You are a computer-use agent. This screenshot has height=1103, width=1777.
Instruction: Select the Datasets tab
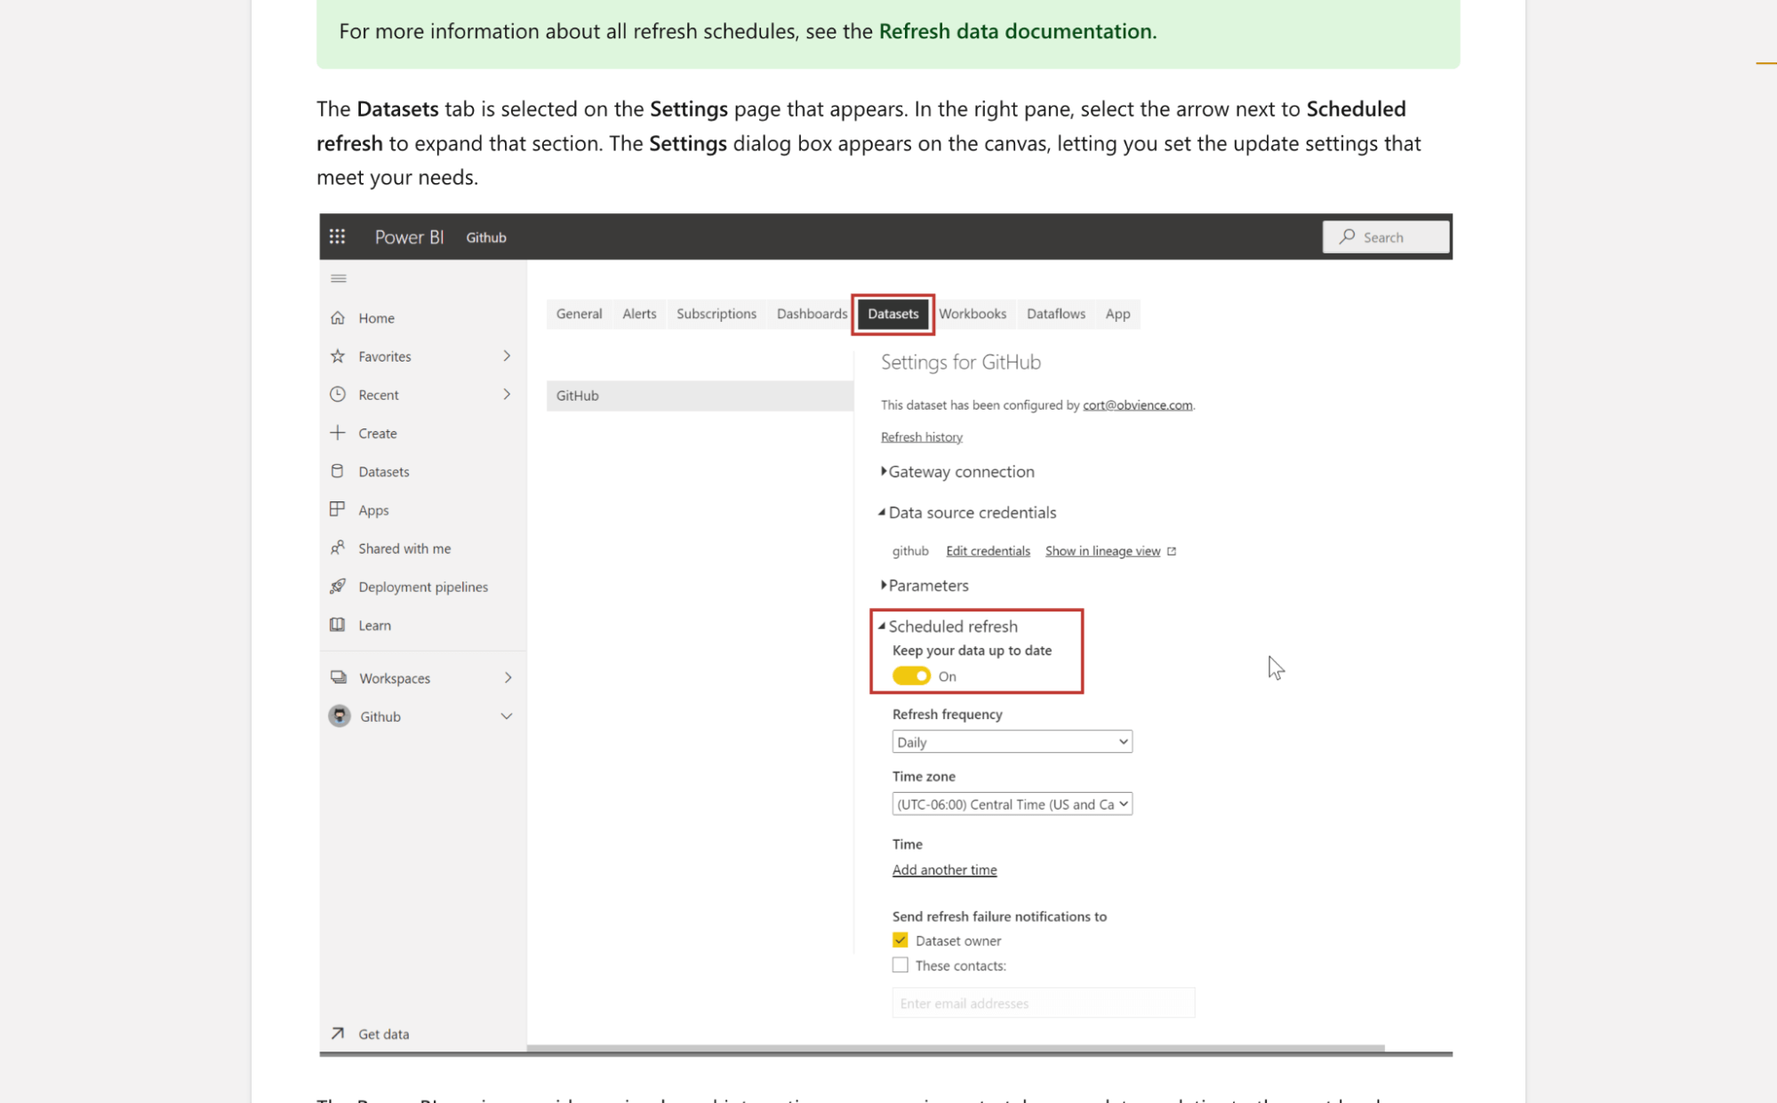[893, 314]
